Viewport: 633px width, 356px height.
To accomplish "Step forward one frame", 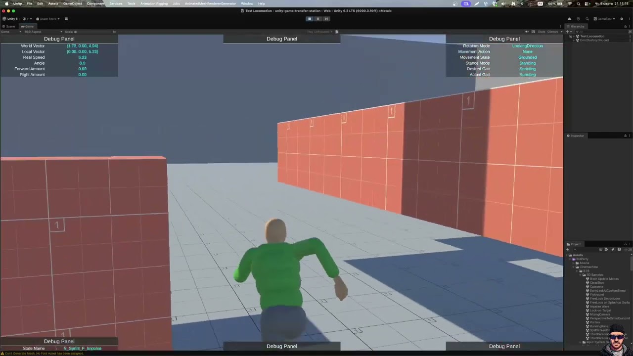I will 326,19.
